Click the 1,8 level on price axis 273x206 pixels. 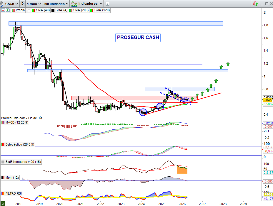[266, 25]
